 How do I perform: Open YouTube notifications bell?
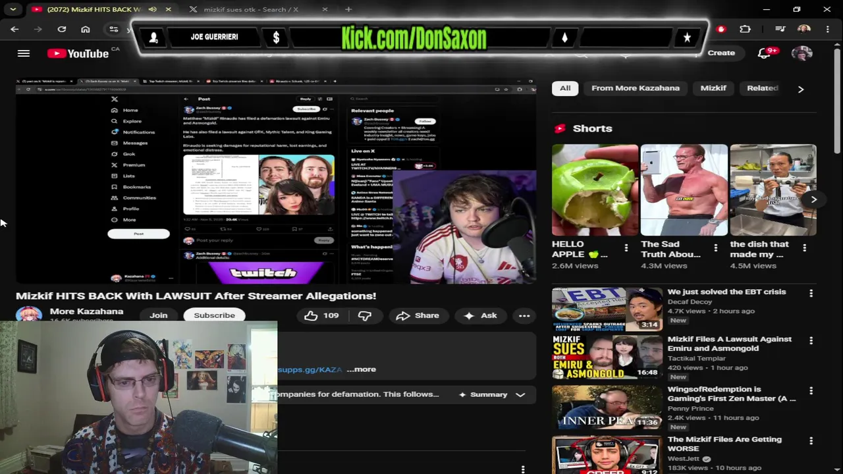(x=764, y=53)
